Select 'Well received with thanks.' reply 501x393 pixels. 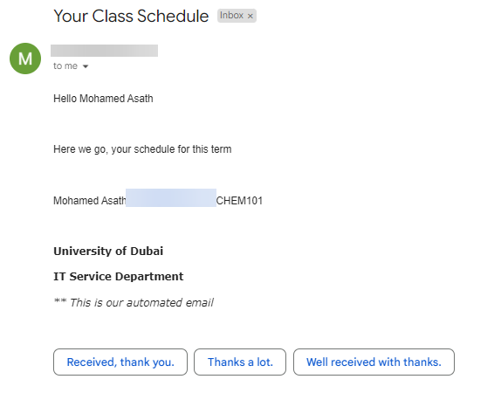tap(374, 362)
